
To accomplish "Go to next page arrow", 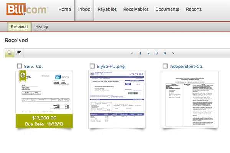I will [173, 53].
